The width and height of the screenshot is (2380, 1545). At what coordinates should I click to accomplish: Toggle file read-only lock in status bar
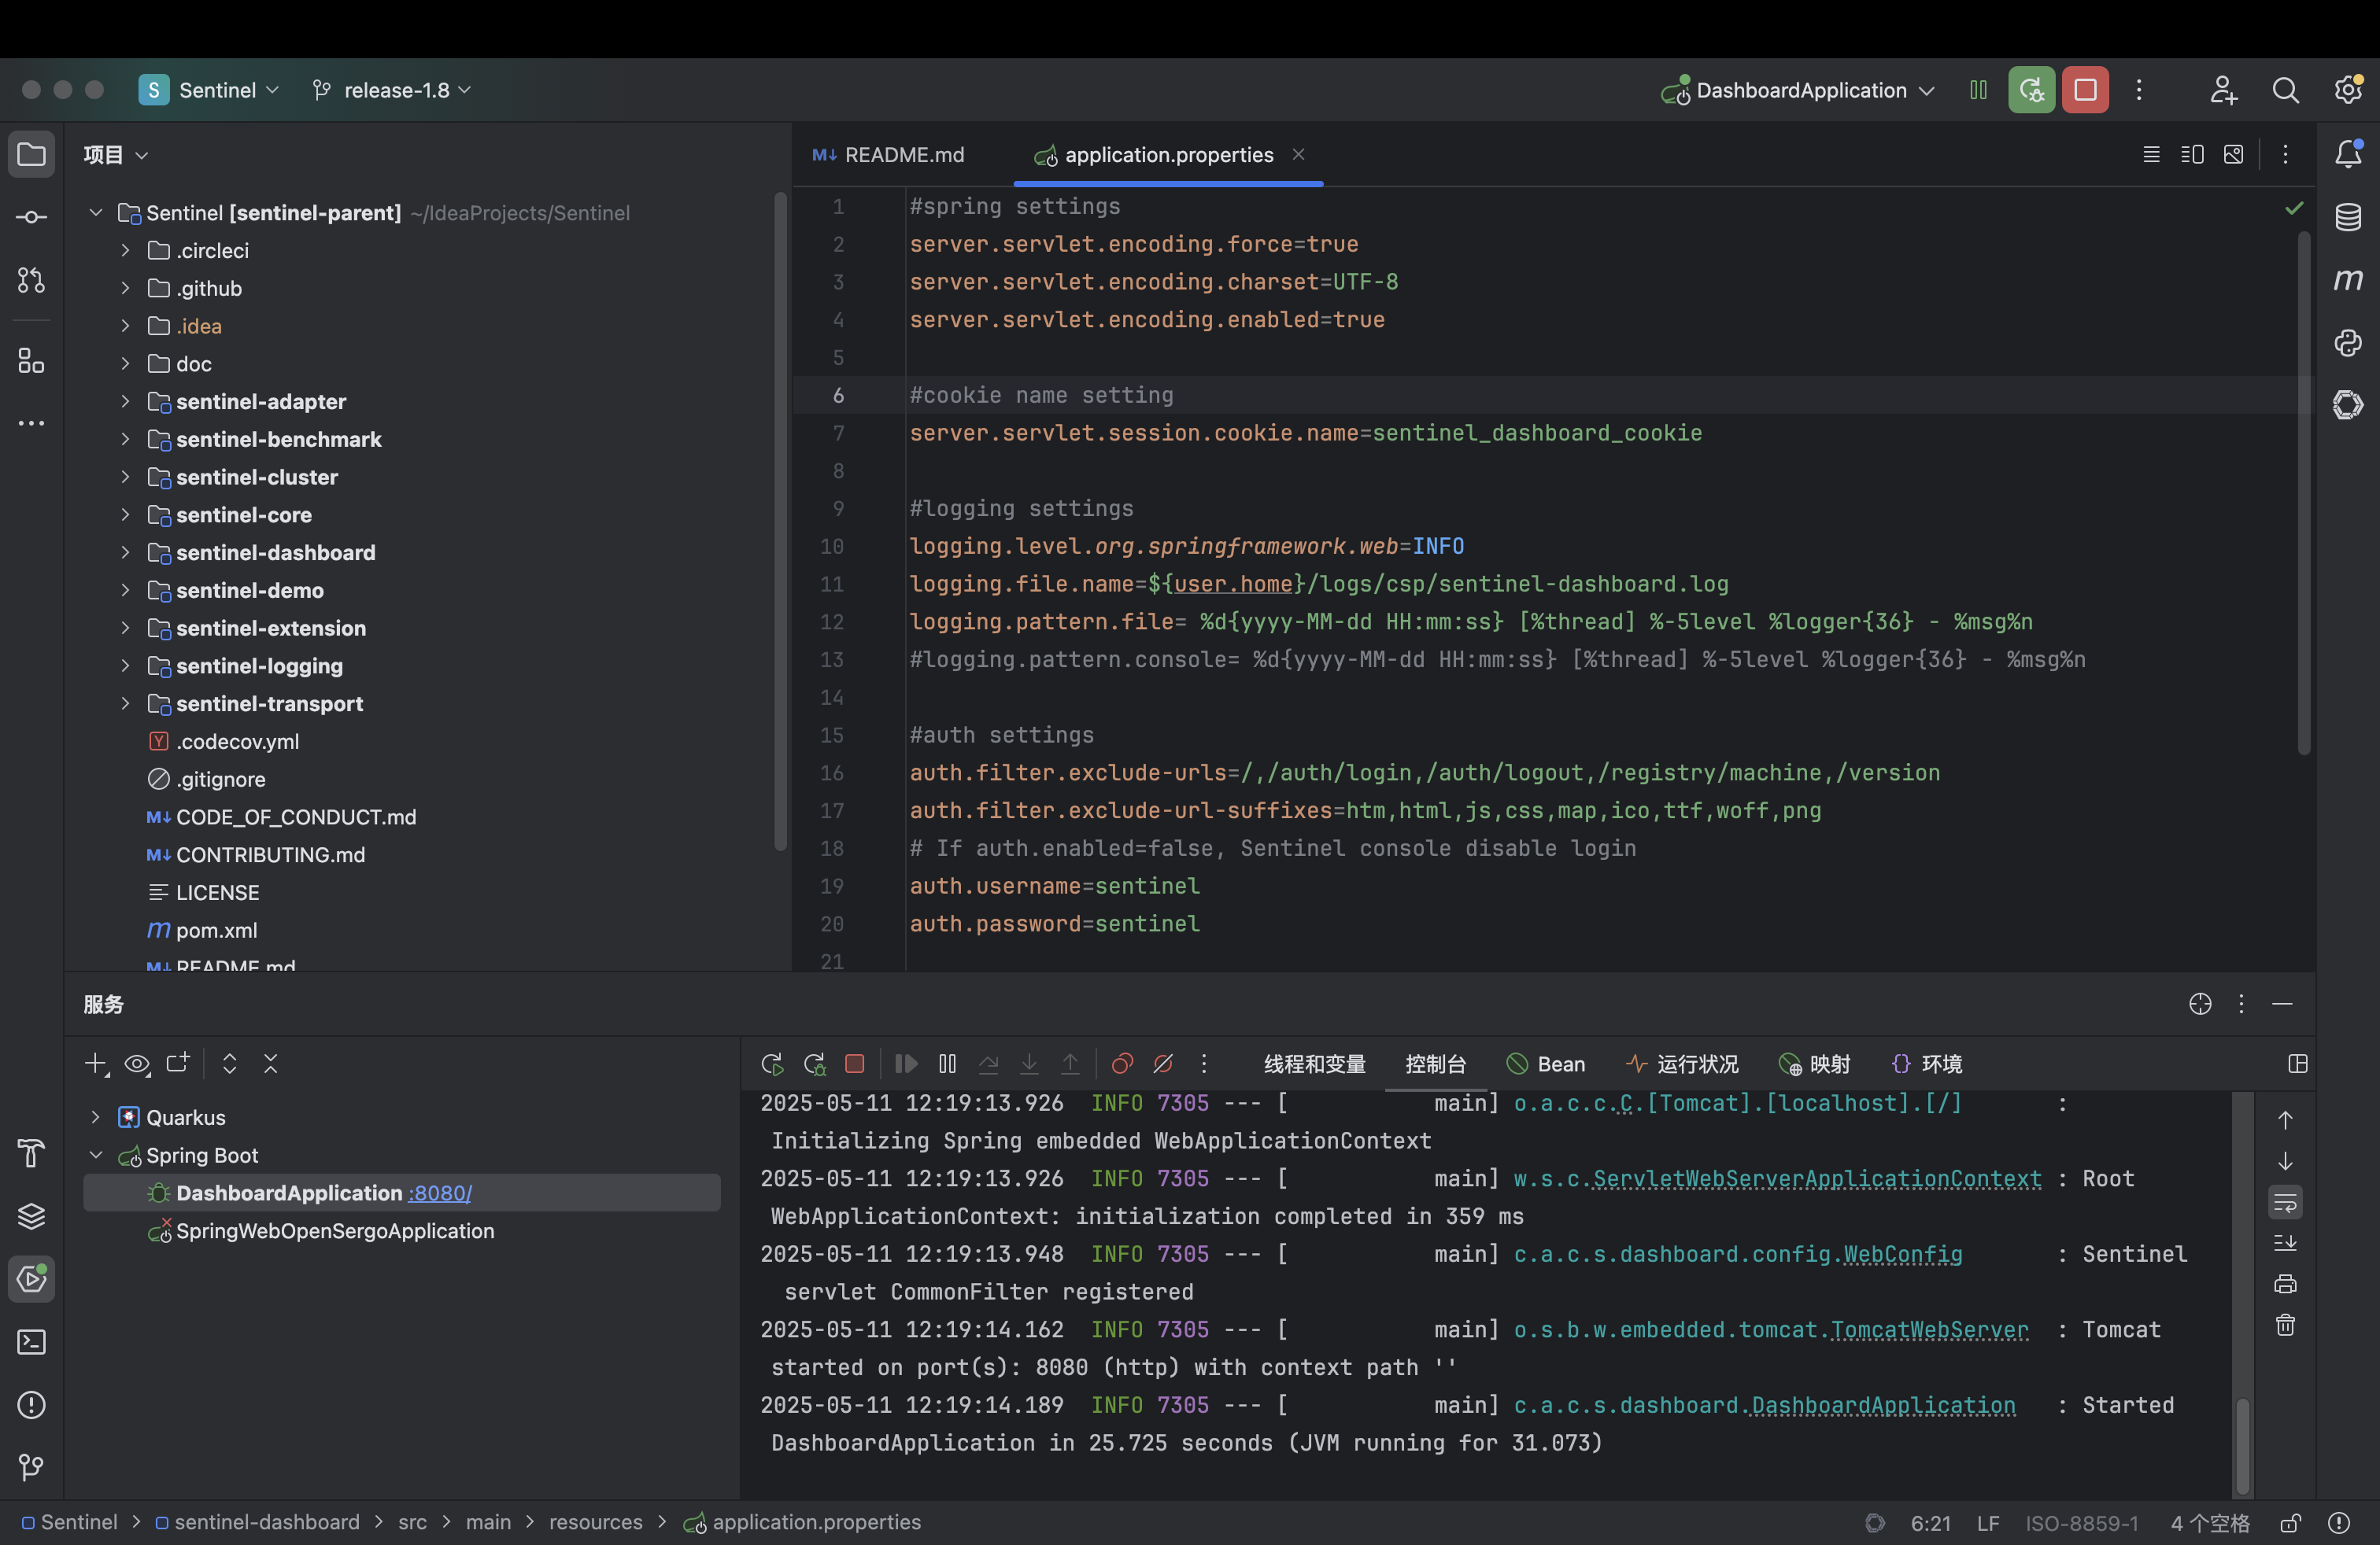pyautogui.click(x=2290, y=1523)
